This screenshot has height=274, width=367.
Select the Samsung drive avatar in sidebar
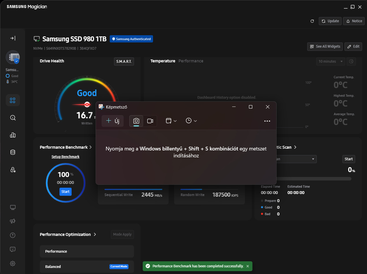pos(13,57)
